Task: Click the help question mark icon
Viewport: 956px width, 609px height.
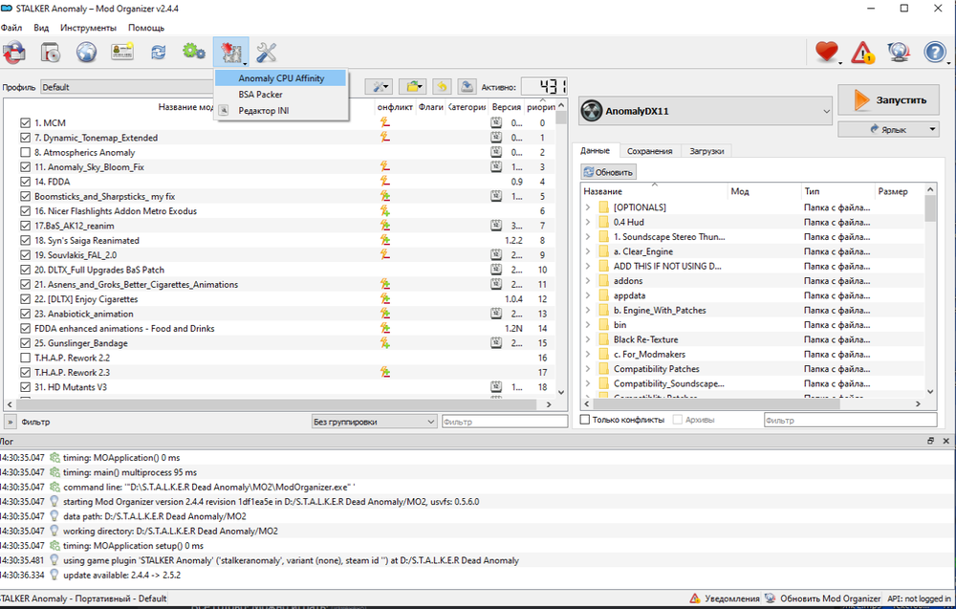Action: [x=934, y=52]
